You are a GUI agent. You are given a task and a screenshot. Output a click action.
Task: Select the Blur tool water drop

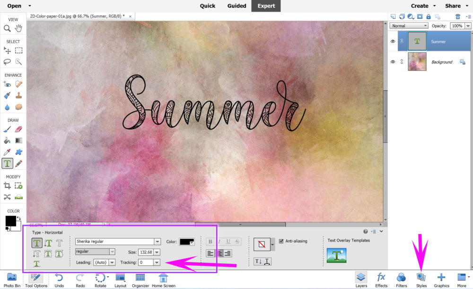7,107
